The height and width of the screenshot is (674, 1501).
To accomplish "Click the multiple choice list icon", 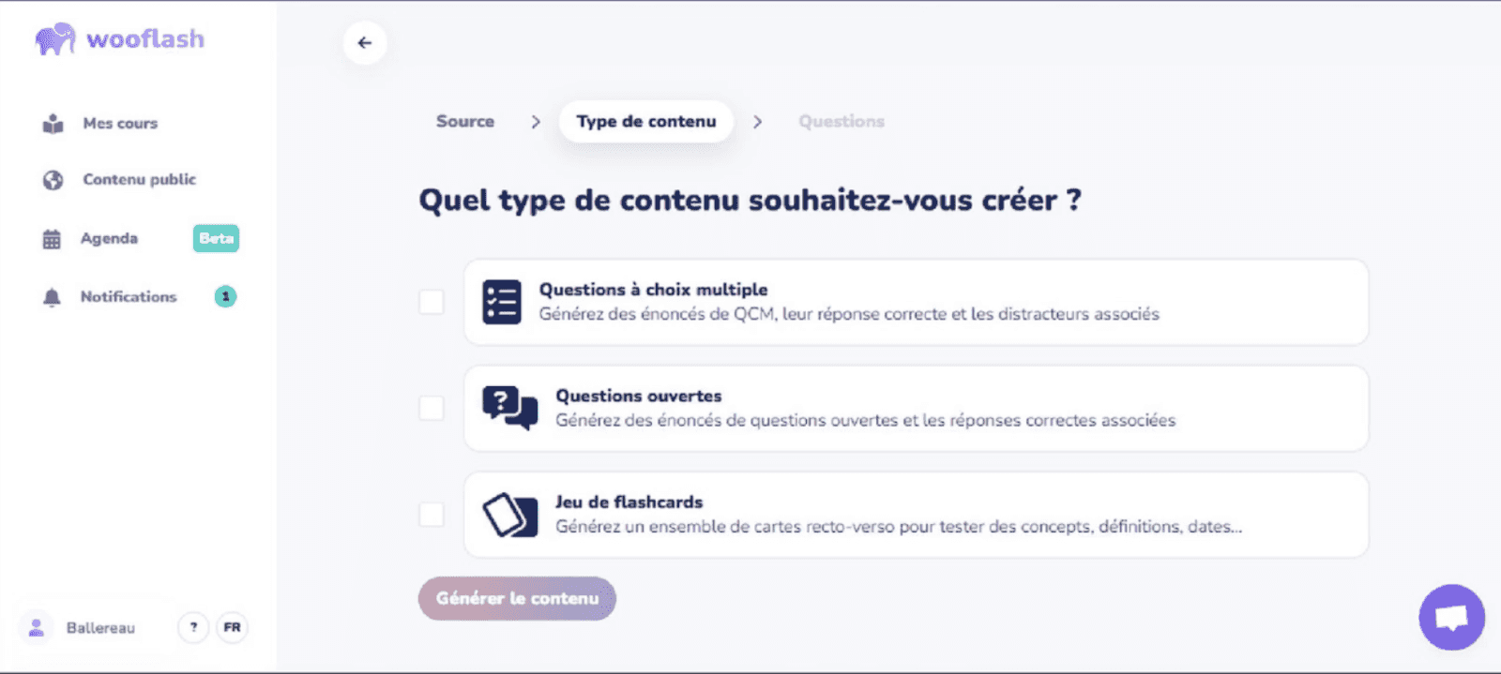I will [x=502, y=302].
